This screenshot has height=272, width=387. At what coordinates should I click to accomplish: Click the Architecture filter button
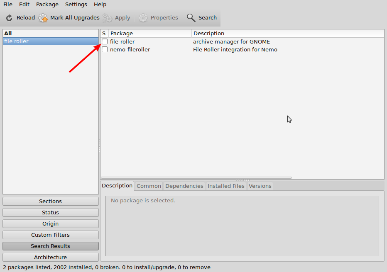51,257
